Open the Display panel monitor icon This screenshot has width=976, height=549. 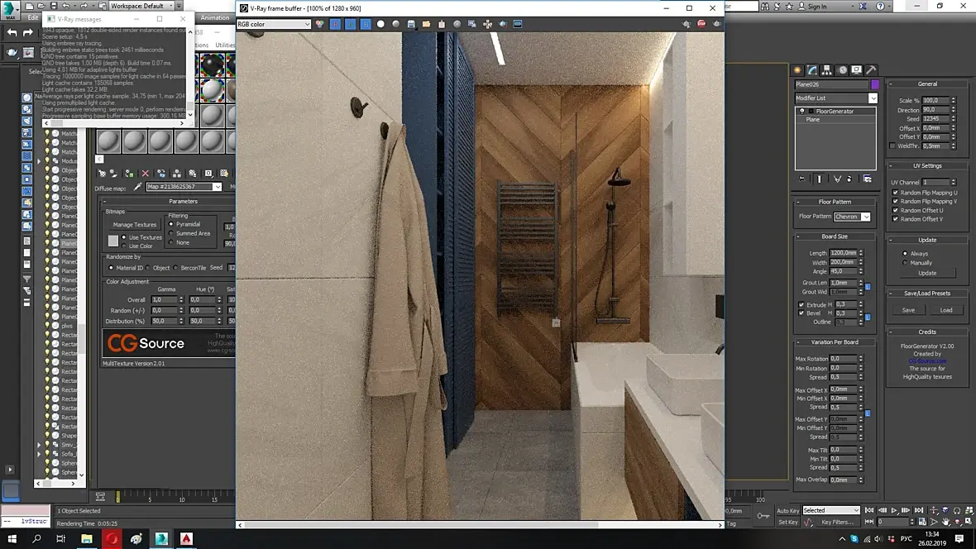pyautogui.click(x=857, y=70)
